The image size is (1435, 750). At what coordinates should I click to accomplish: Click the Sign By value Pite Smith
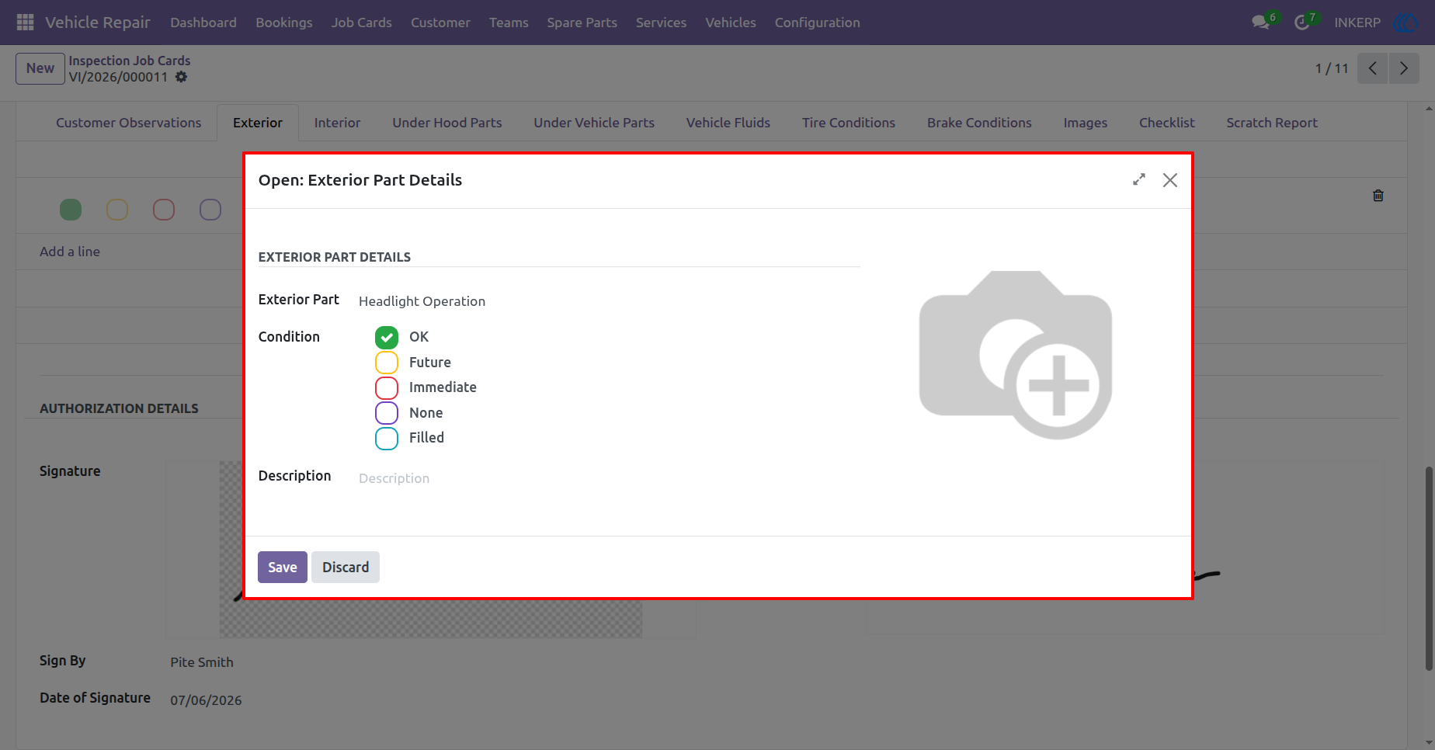202,662
